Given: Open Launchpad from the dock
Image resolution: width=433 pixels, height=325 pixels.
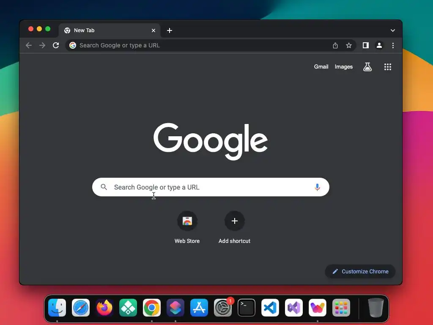Looking at the screenshot, I should [x=341, y=308].
